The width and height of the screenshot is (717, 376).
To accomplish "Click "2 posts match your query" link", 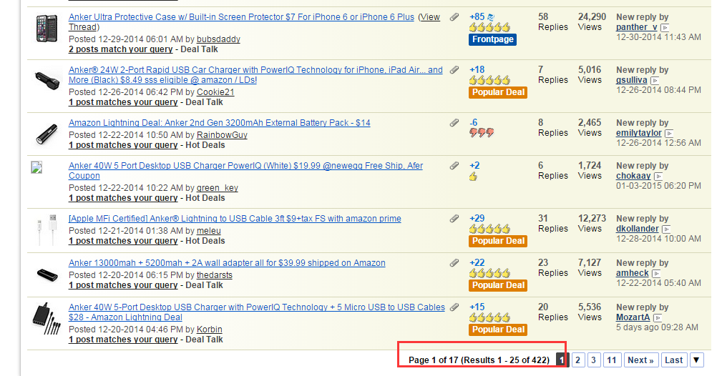I will (x=120, y=49).
